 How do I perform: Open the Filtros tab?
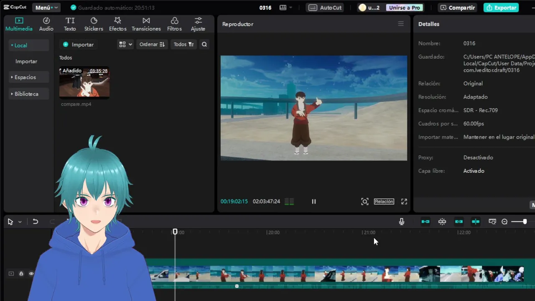point(174,24)
